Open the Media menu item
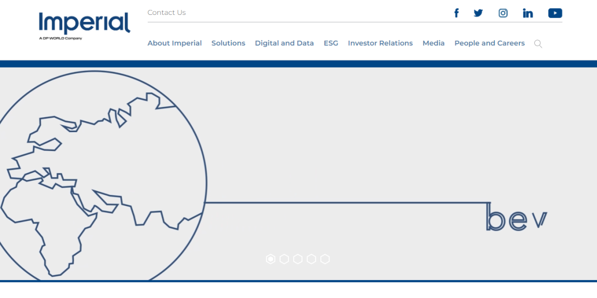Image resolution: width=597 pixels, height=298 pixels. click(434, 43)
